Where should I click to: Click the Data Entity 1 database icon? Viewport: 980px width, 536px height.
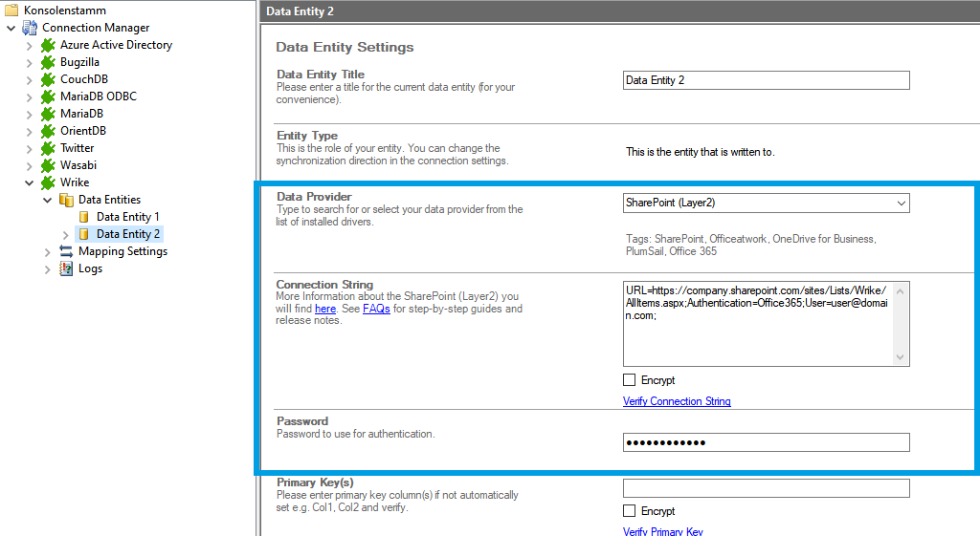point(84,217)
